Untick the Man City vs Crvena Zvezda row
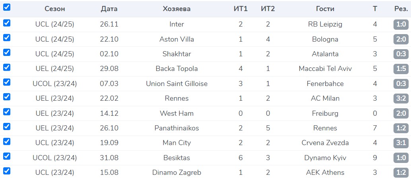Viewport: 411px width, 180px height. click(7, 142)
